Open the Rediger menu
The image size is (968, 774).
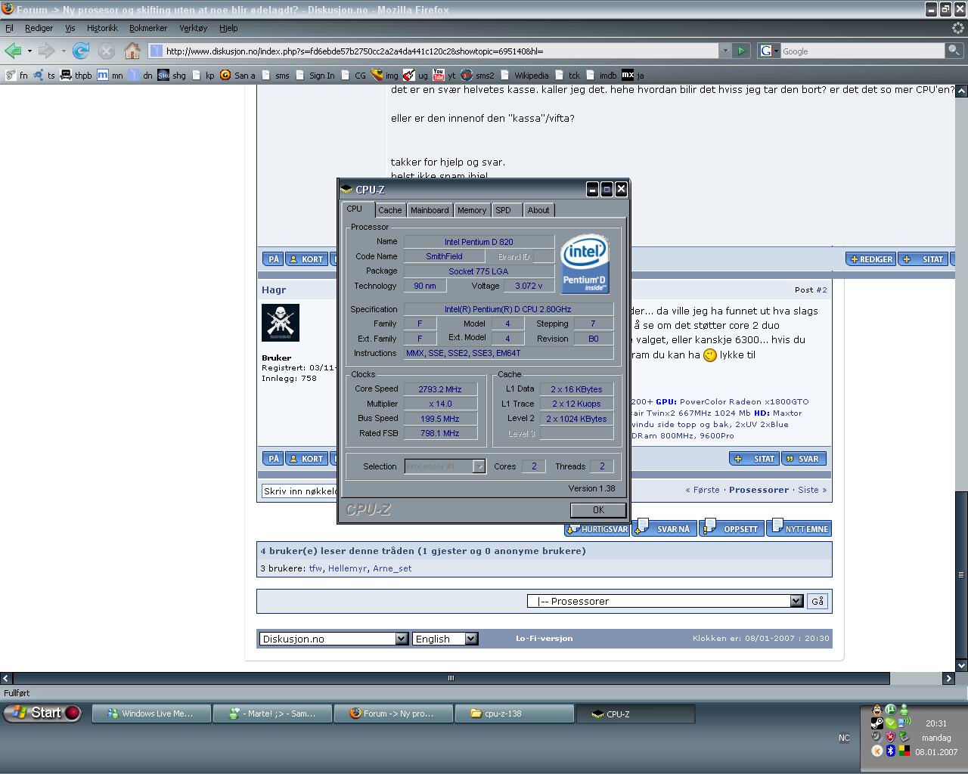click(39, 28)
